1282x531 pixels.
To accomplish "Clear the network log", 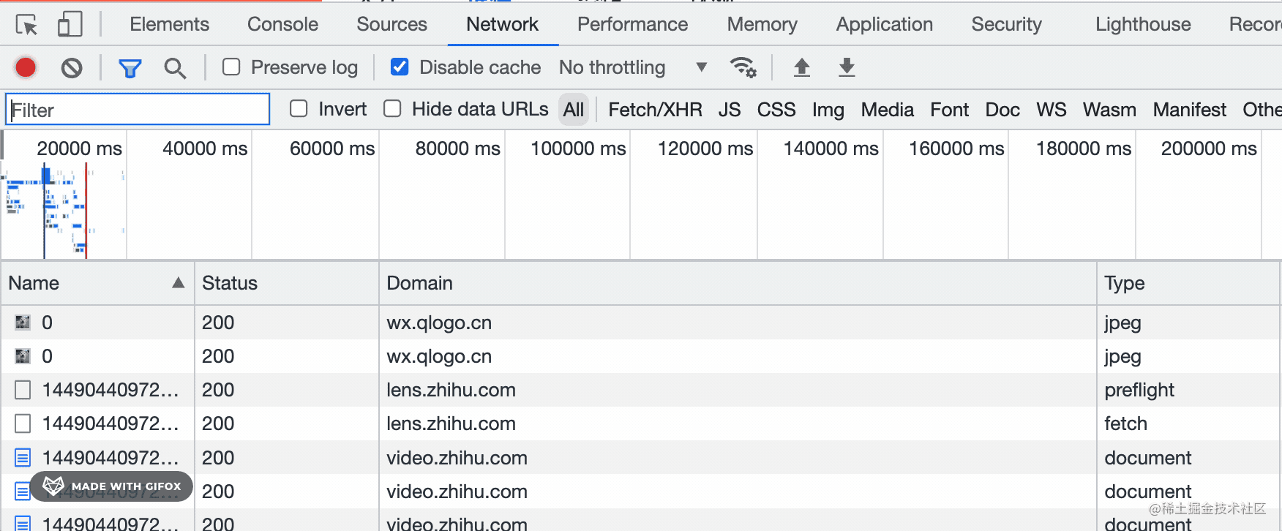I will 72,68.
